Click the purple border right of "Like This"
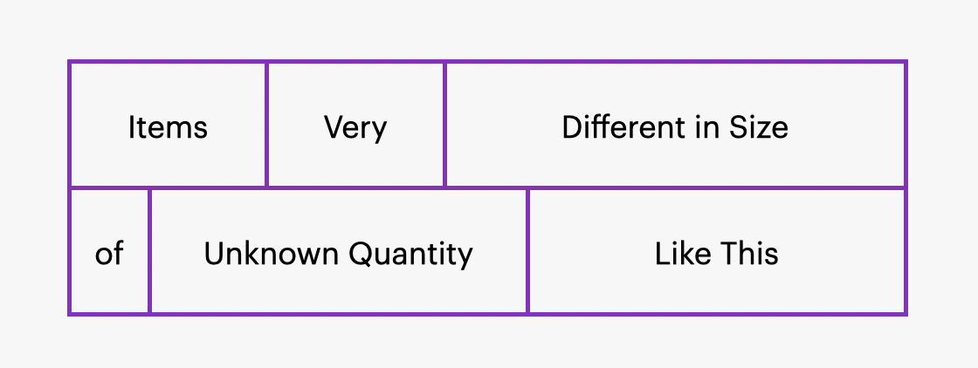Image resolution: width=978 pixels, height=368 pixels. tap(906, 251)
